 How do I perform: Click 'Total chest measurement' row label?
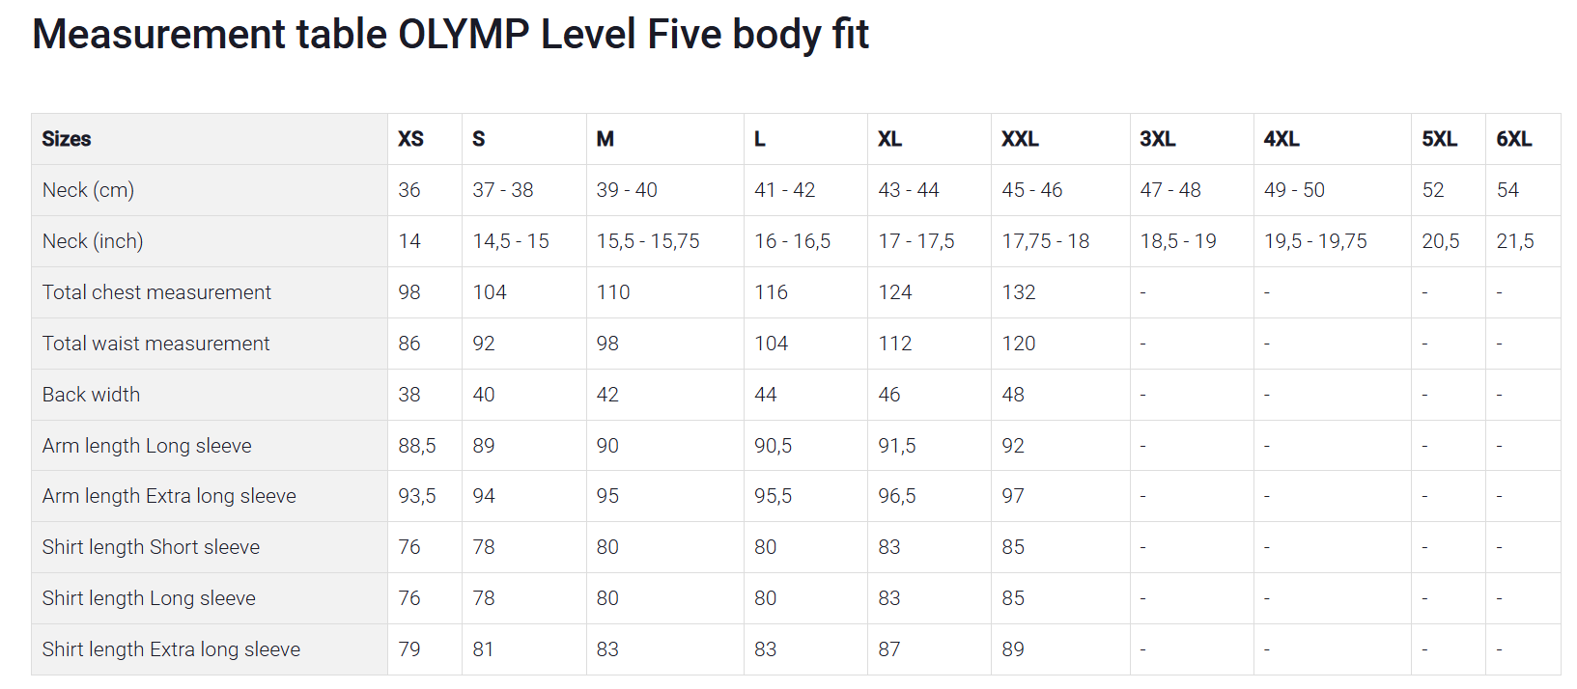coord(156,292)
